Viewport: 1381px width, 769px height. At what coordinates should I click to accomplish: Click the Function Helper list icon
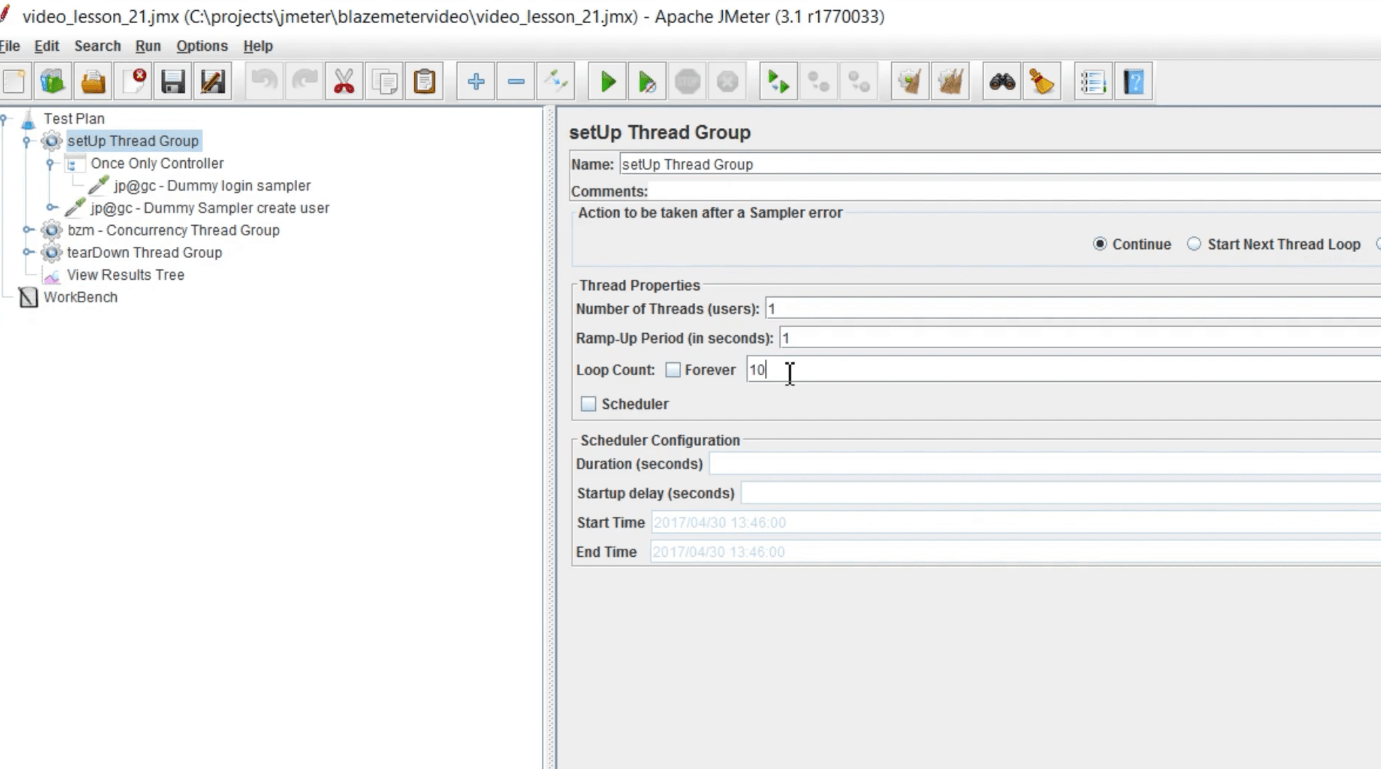pos(1093,82)
